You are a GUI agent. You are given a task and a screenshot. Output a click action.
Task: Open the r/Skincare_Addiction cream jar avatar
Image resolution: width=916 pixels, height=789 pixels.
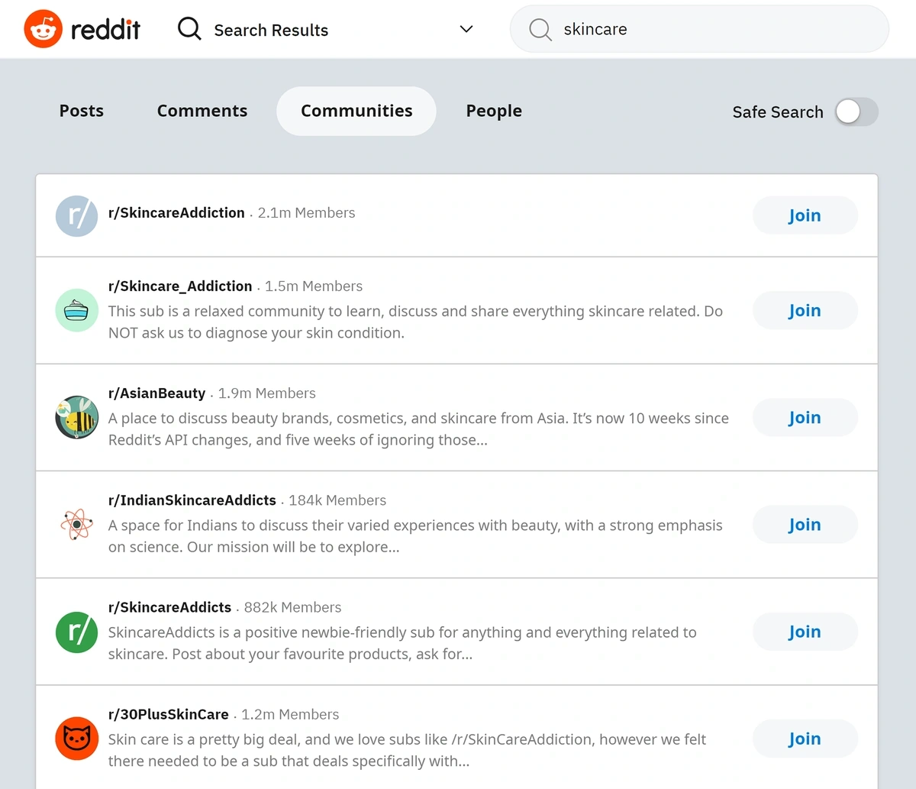pos(77,310)
